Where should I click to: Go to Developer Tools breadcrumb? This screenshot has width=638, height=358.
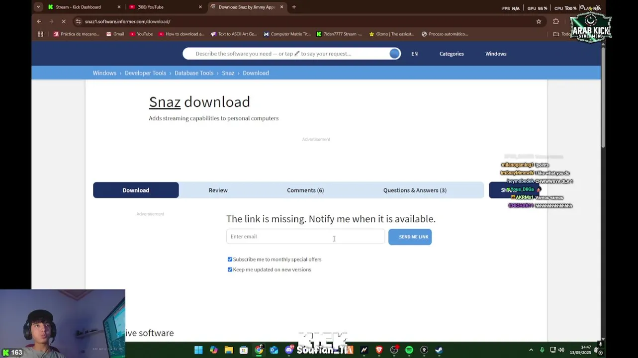tap(145, 73)
